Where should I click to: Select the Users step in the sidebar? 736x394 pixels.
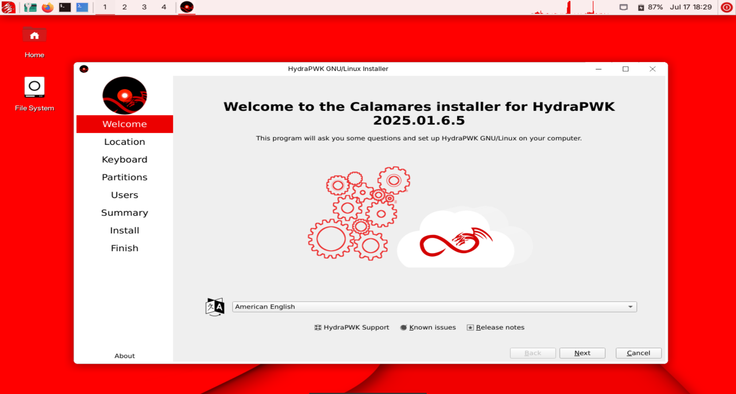point(125,195)
